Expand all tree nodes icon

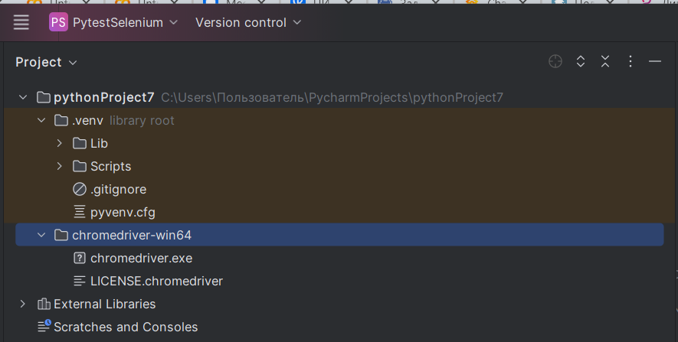coord(580,62)
